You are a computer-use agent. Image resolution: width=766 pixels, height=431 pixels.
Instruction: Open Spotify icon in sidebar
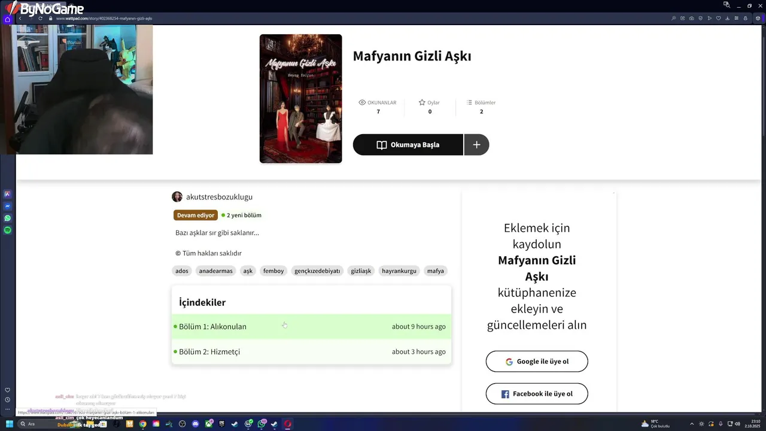point(7,230)
